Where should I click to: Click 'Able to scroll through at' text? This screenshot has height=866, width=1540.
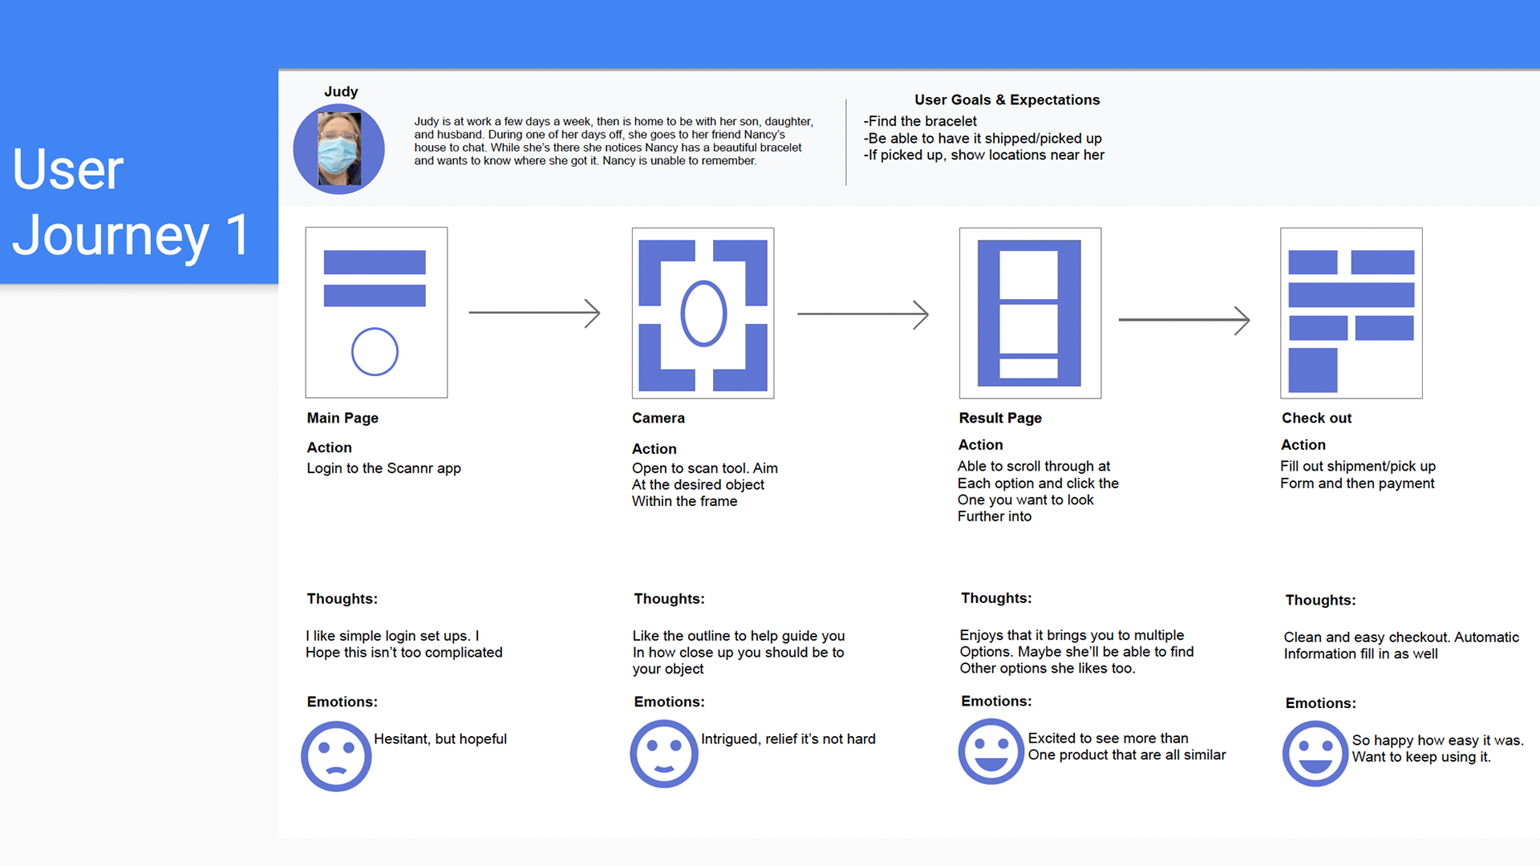click(x=1033, y=466)
